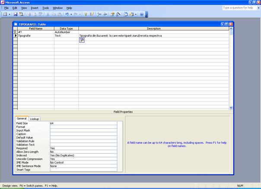
Task: Select the General properties tab
Action: pos(22,119)
